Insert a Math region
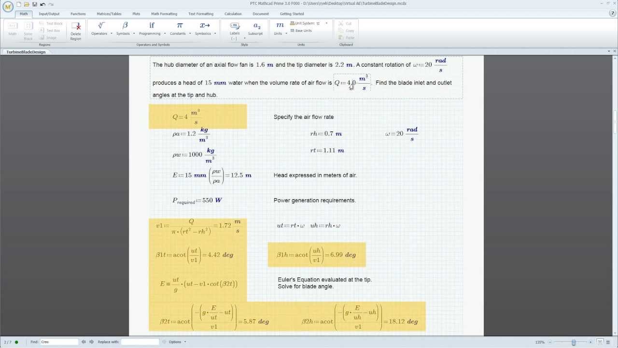This screenshot has width=618, height=348. pos(13,29)
